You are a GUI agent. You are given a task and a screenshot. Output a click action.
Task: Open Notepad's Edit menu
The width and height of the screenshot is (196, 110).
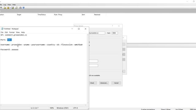(x=6, y=32)
